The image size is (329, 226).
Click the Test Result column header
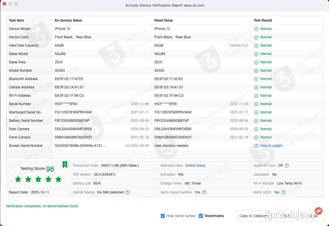(263, 20)
